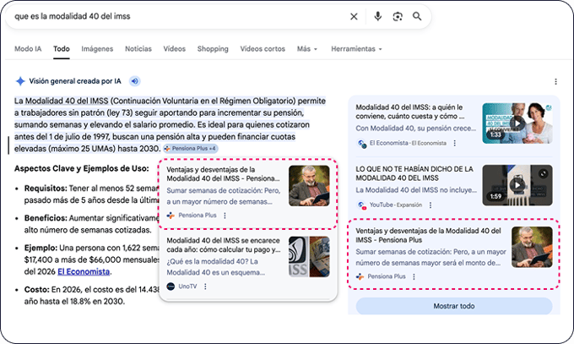Switch to the Modo IA tab
This screenshot has width=574, height=344.
click(x=28, y=49)
